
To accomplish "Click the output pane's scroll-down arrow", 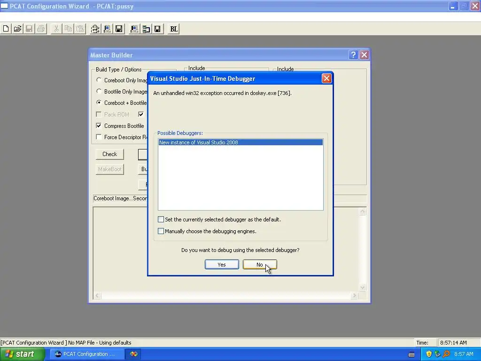I will click(362, 287).
